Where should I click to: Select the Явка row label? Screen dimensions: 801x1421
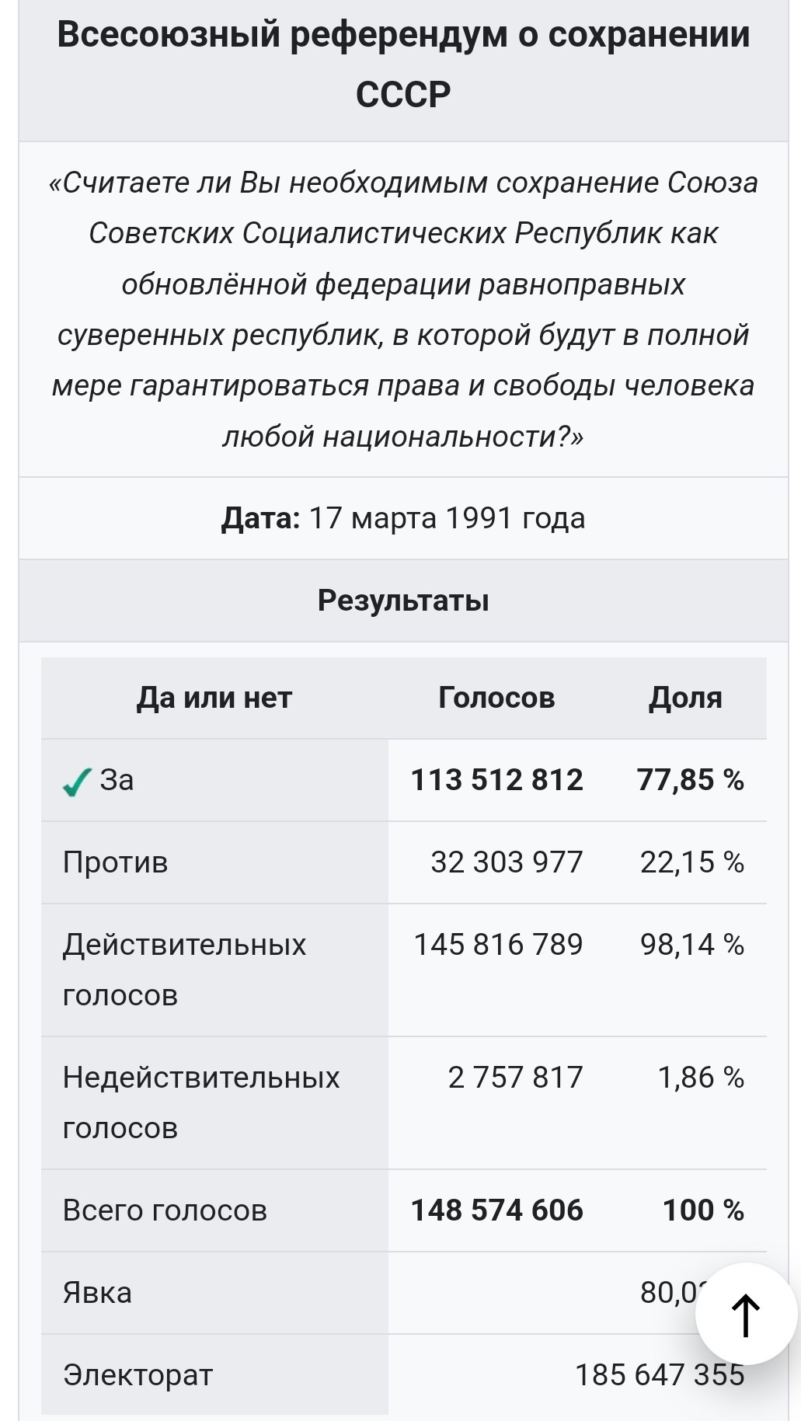click(x=97, y=1293)
